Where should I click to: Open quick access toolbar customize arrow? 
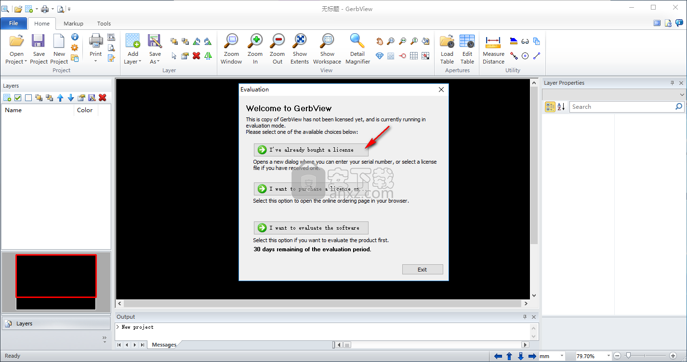[x=69, y=9]
